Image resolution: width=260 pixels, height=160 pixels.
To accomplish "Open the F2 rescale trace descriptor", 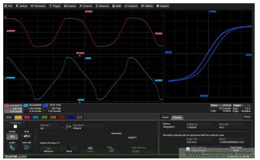I will click(13, 108).
